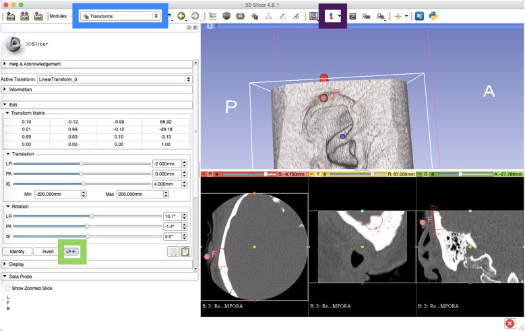The height and width of the screenshot is (331, 525).
Task: Click the Invert button
Action: pos(48,252)
